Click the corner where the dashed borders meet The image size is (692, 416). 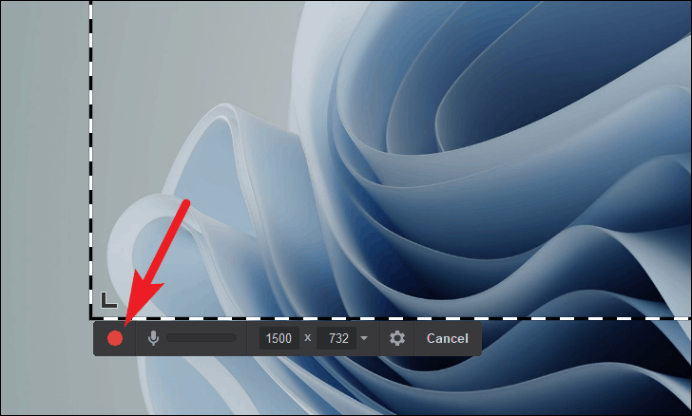[91, 318]
